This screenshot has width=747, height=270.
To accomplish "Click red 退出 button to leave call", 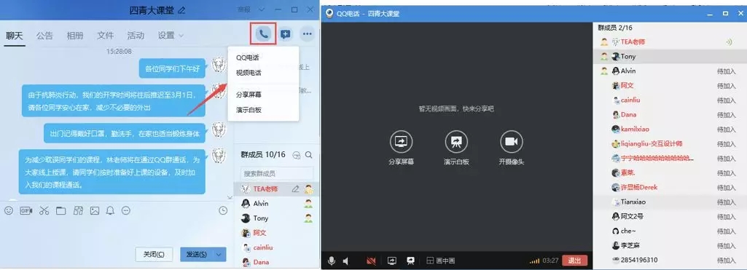I will tap(574, 261).
